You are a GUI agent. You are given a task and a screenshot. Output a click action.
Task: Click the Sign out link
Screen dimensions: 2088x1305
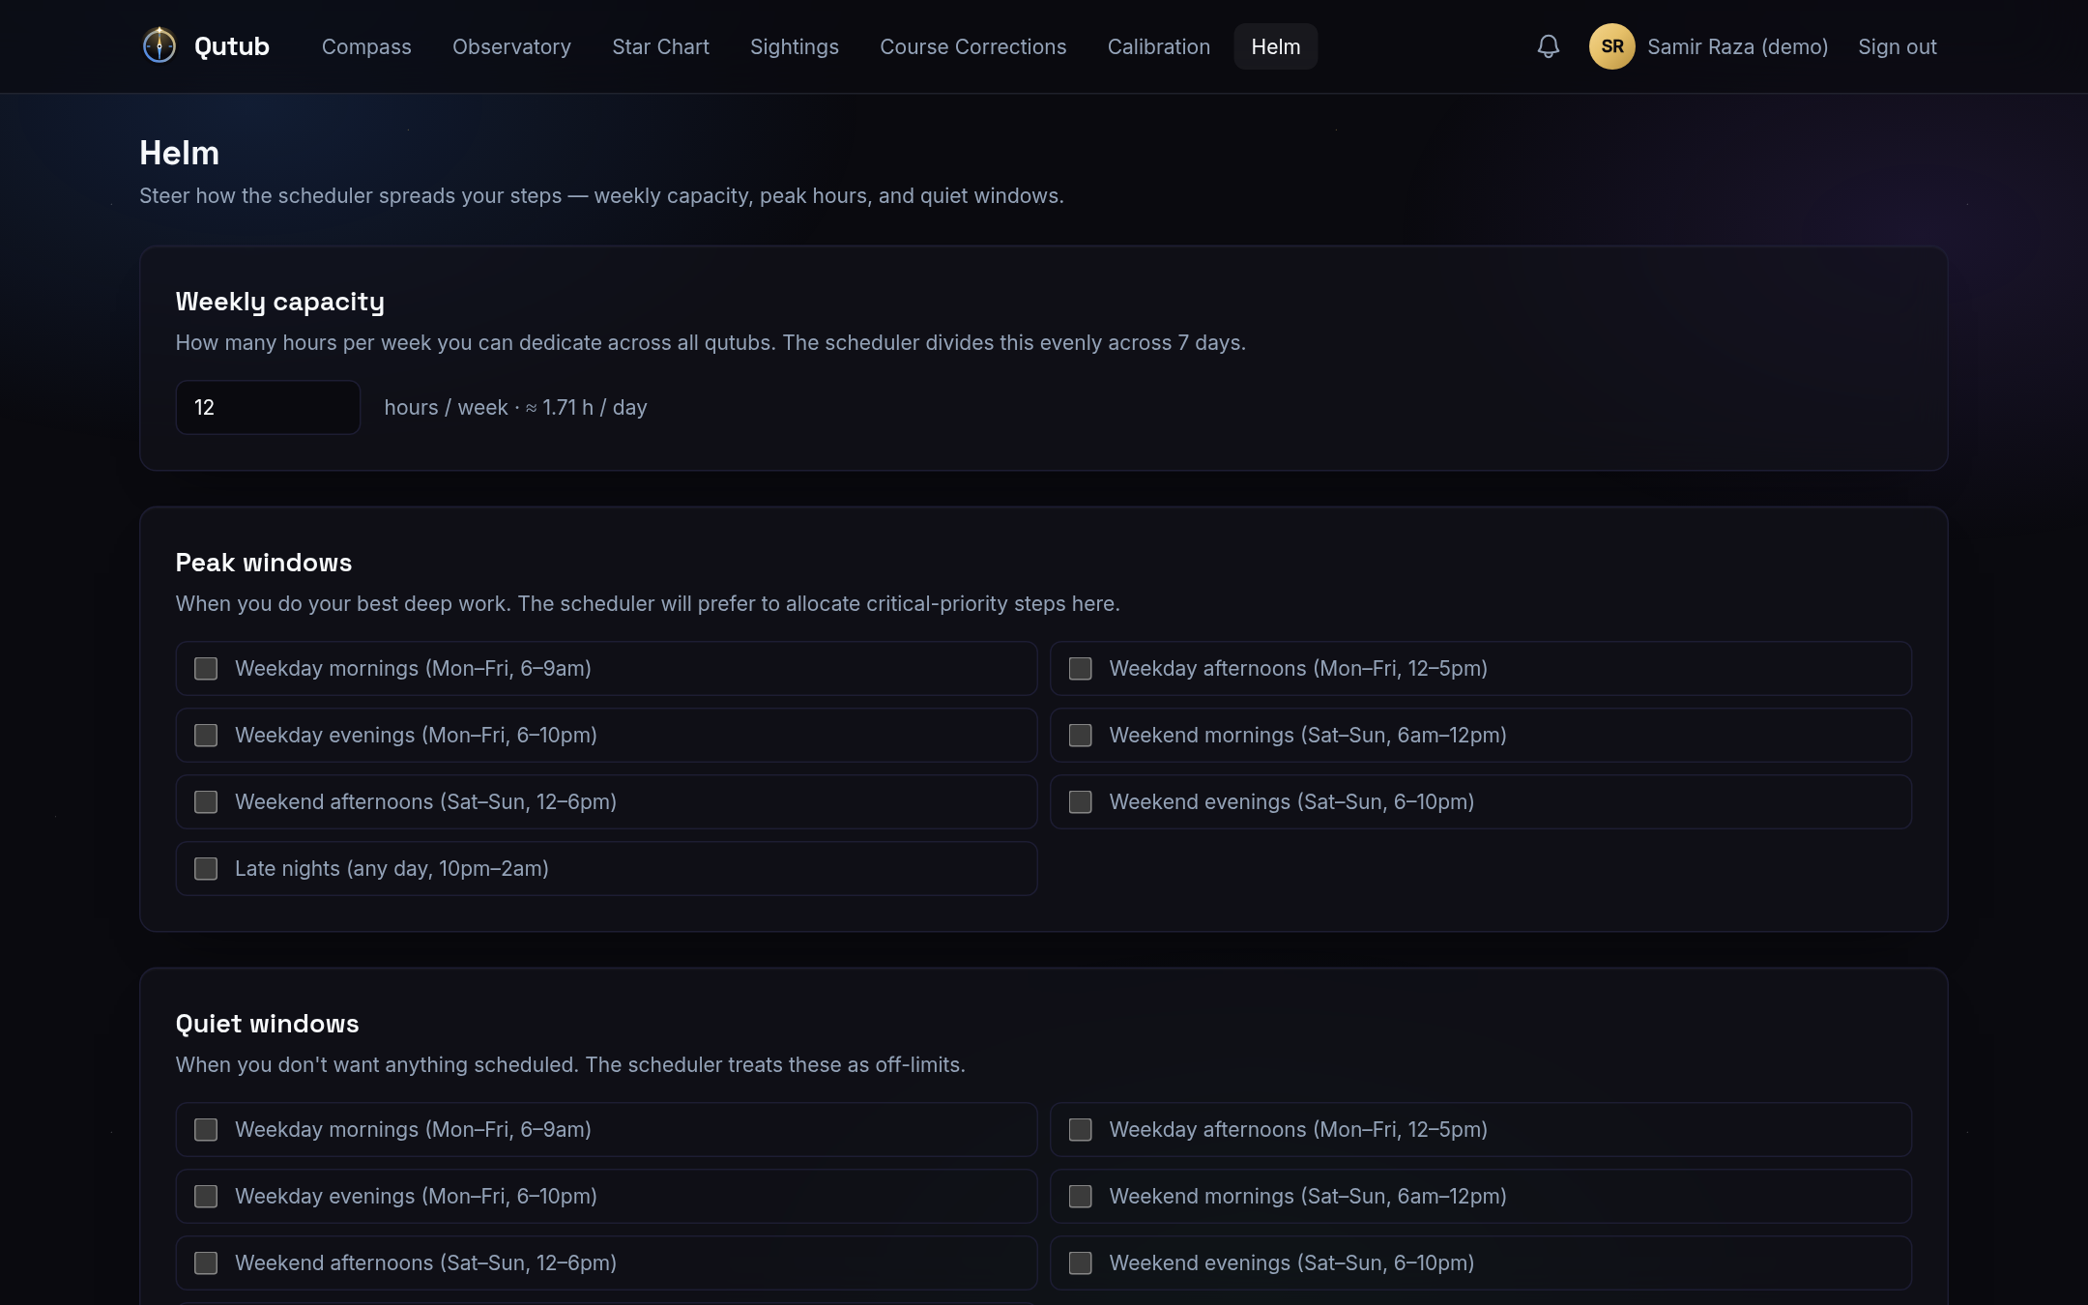1897,46
